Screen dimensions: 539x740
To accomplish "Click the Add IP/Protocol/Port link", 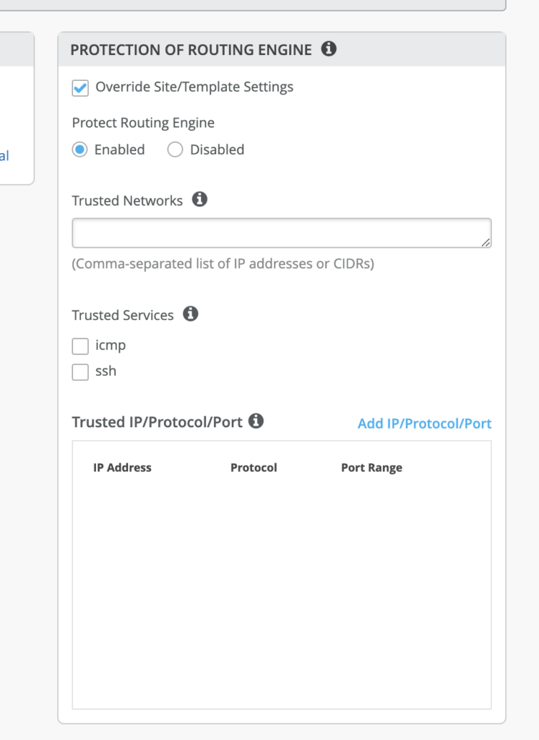I will pos(424,423).
